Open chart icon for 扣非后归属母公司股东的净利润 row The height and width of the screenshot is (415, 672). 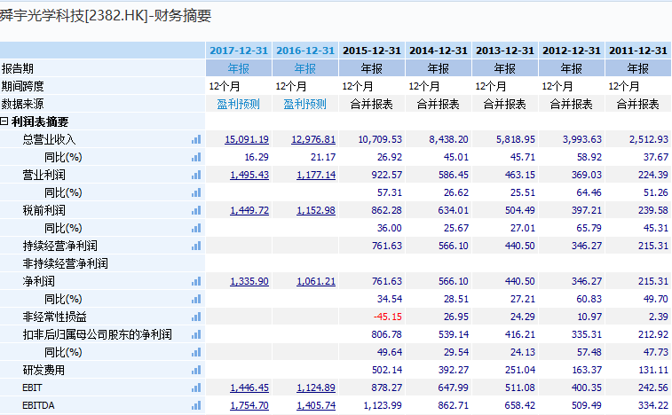[196, 334]
